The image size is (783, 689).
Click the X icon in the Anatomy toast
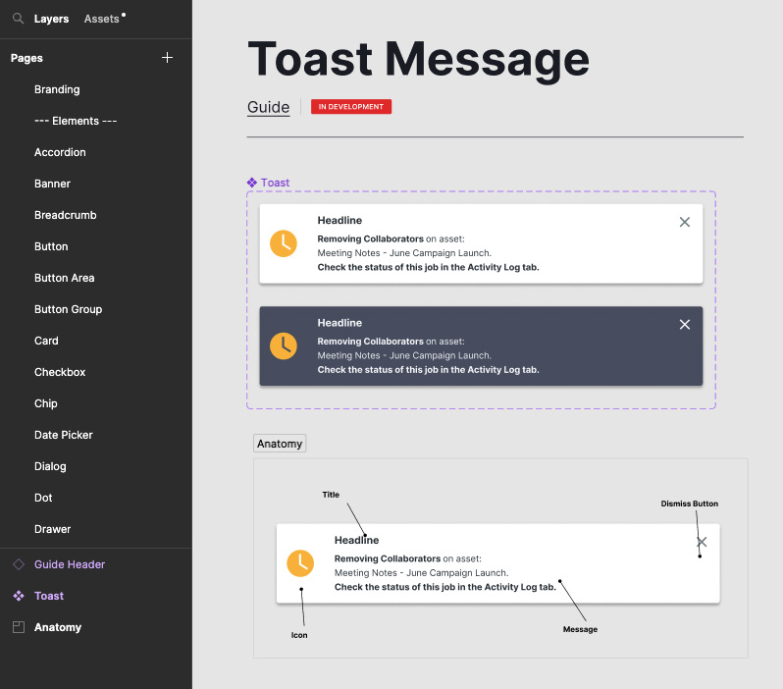(702, 542)
